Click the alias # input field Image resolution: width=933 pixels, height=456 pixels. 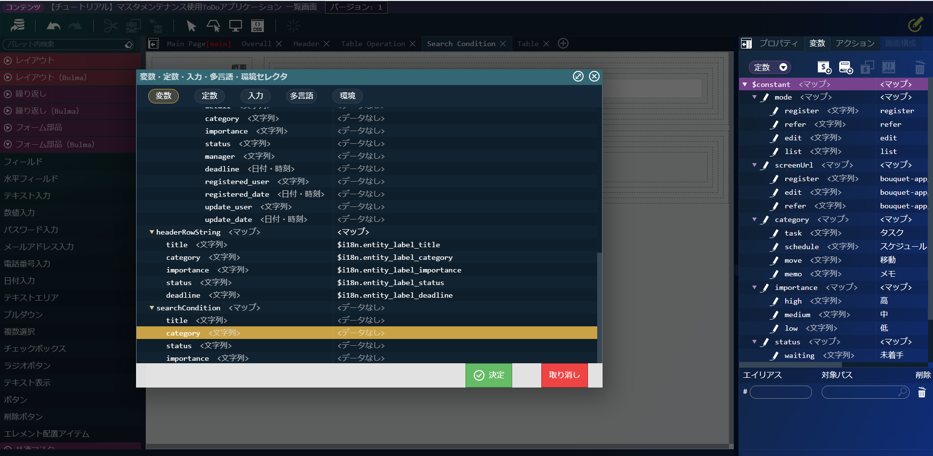(780, 392)
